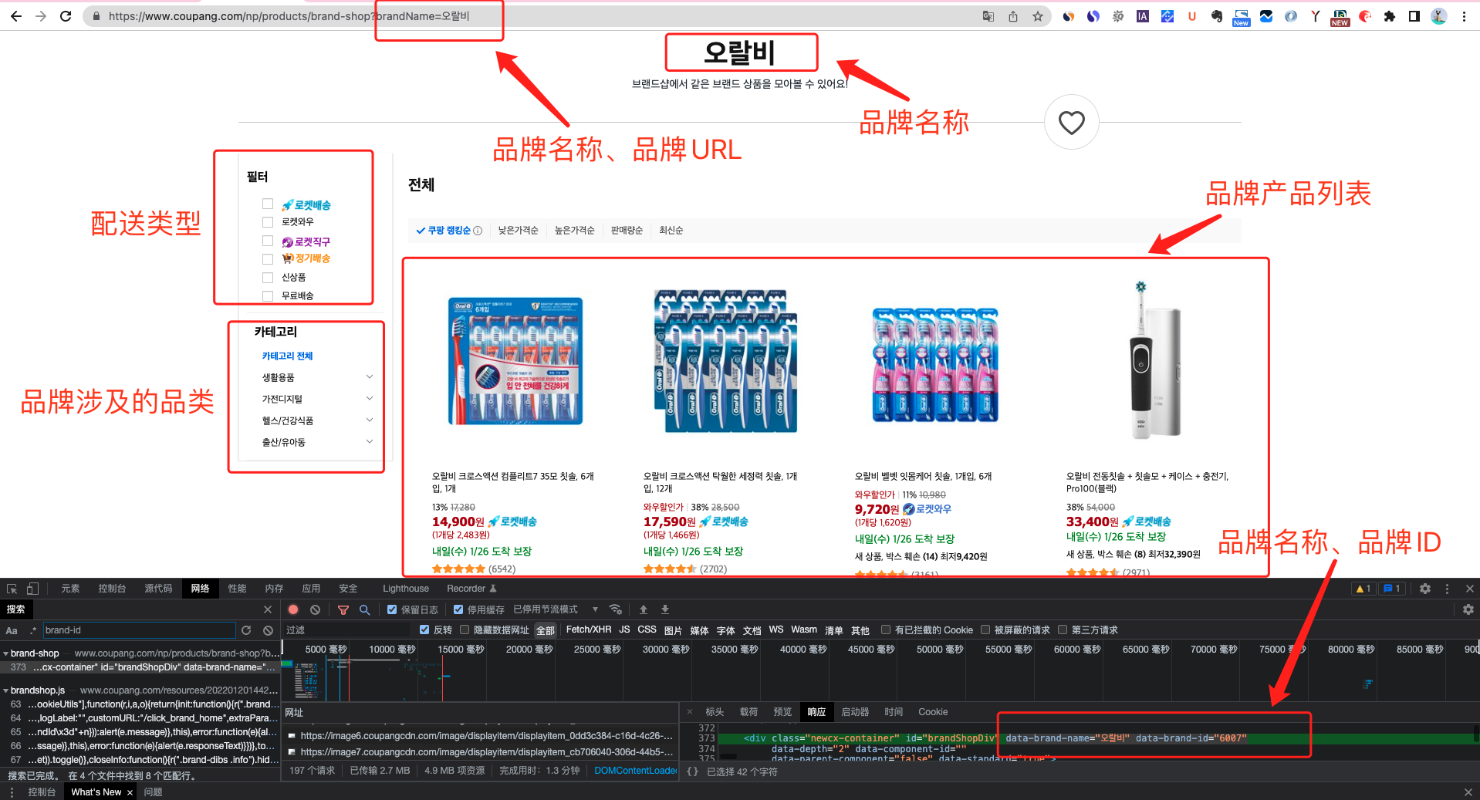Filter network requests by Fetch/XHR

point(589,630)
